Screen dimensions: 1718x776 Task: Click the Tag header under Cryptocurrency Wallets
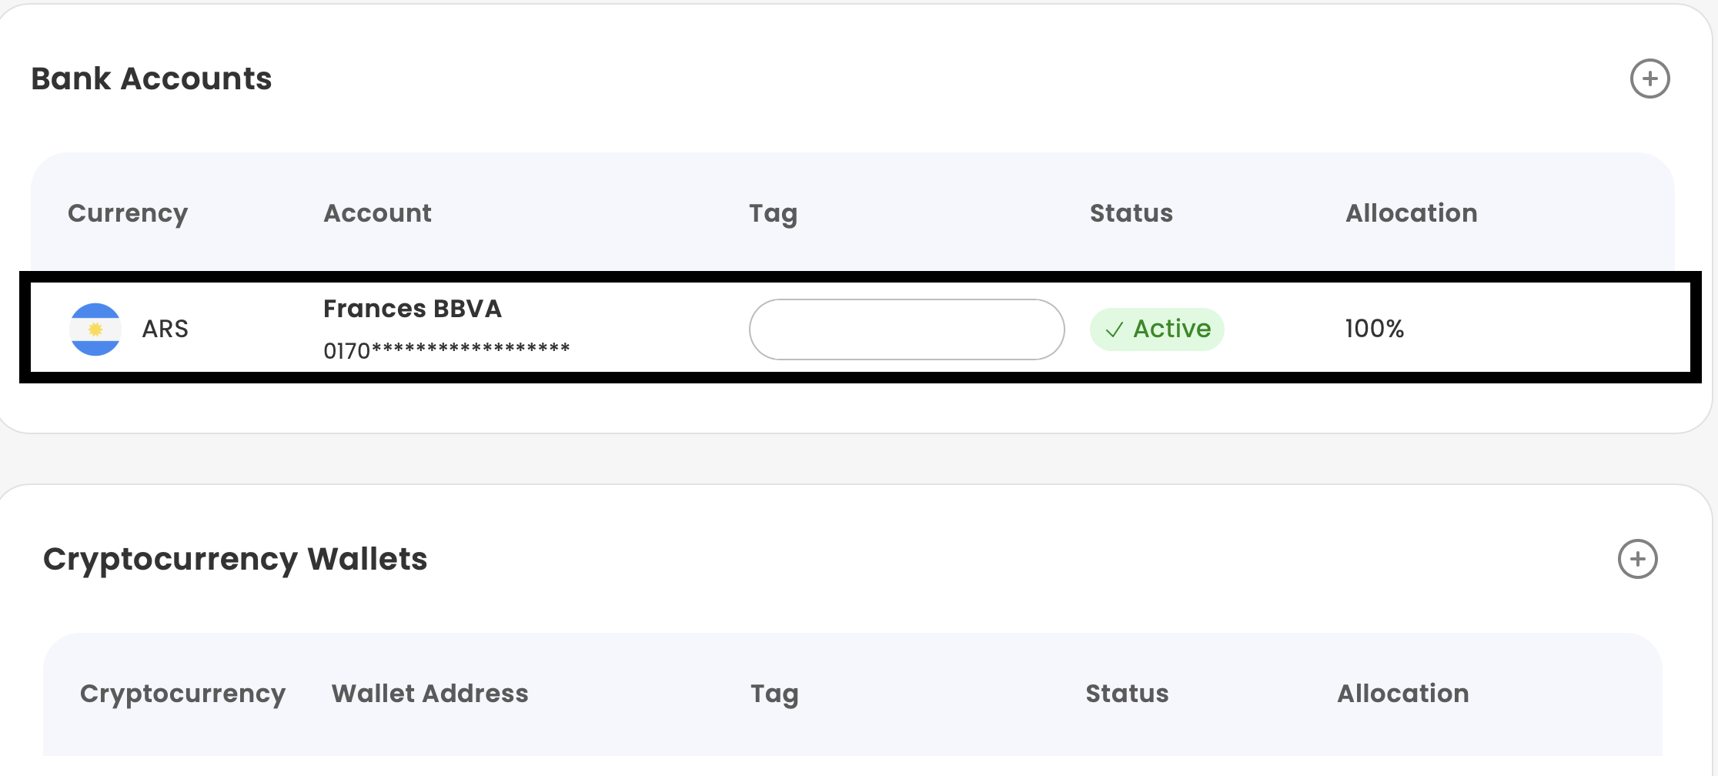(x=774, y=694)
